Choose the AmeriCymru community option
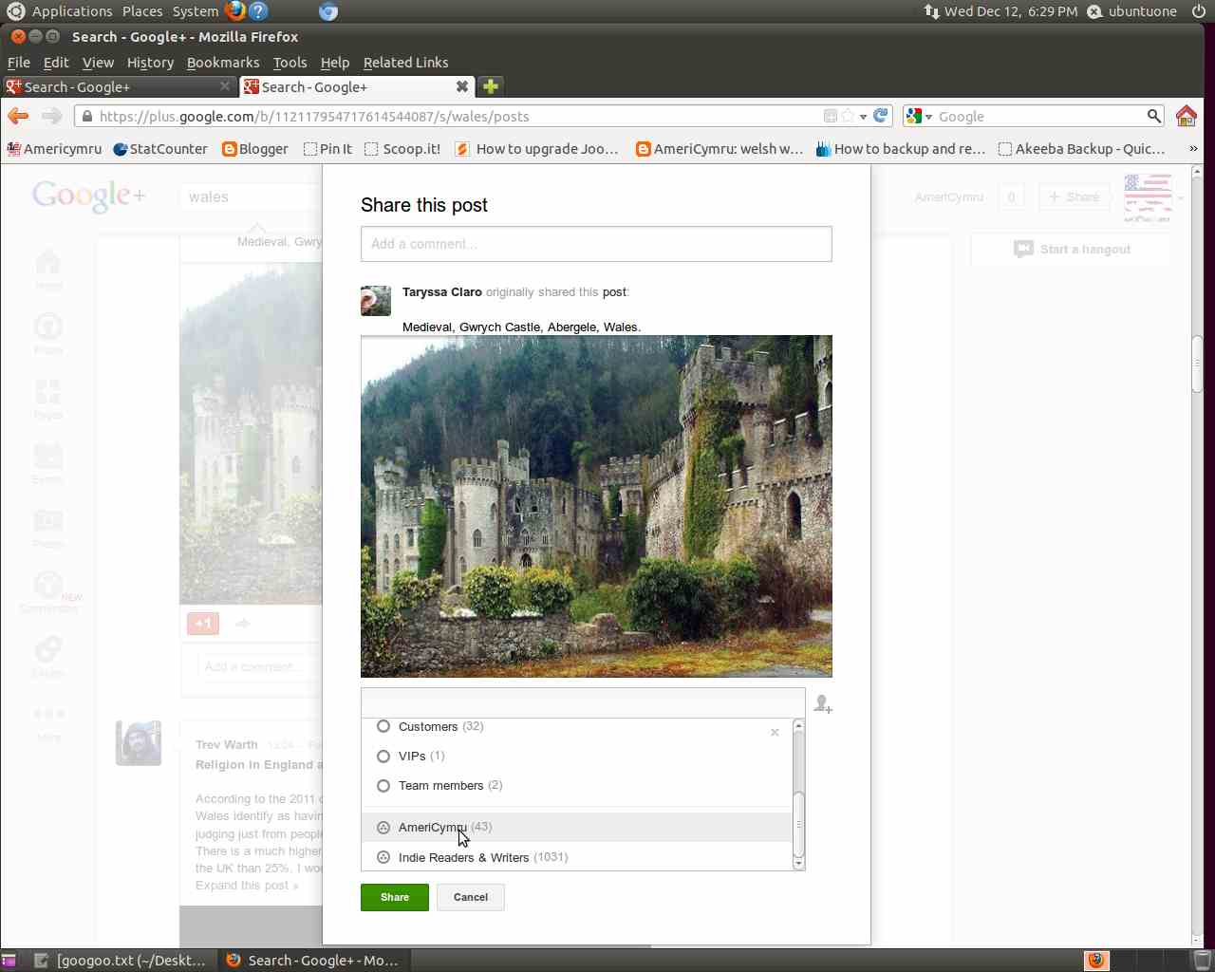Viewport: 1215px width, 972px height. click(576, 827)
